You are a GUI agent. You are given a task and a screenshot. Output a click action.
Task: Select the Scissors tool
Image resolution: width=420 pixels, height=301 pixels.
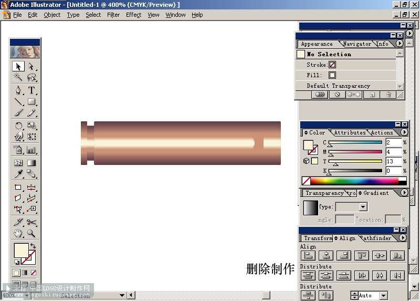pos(31,222)
